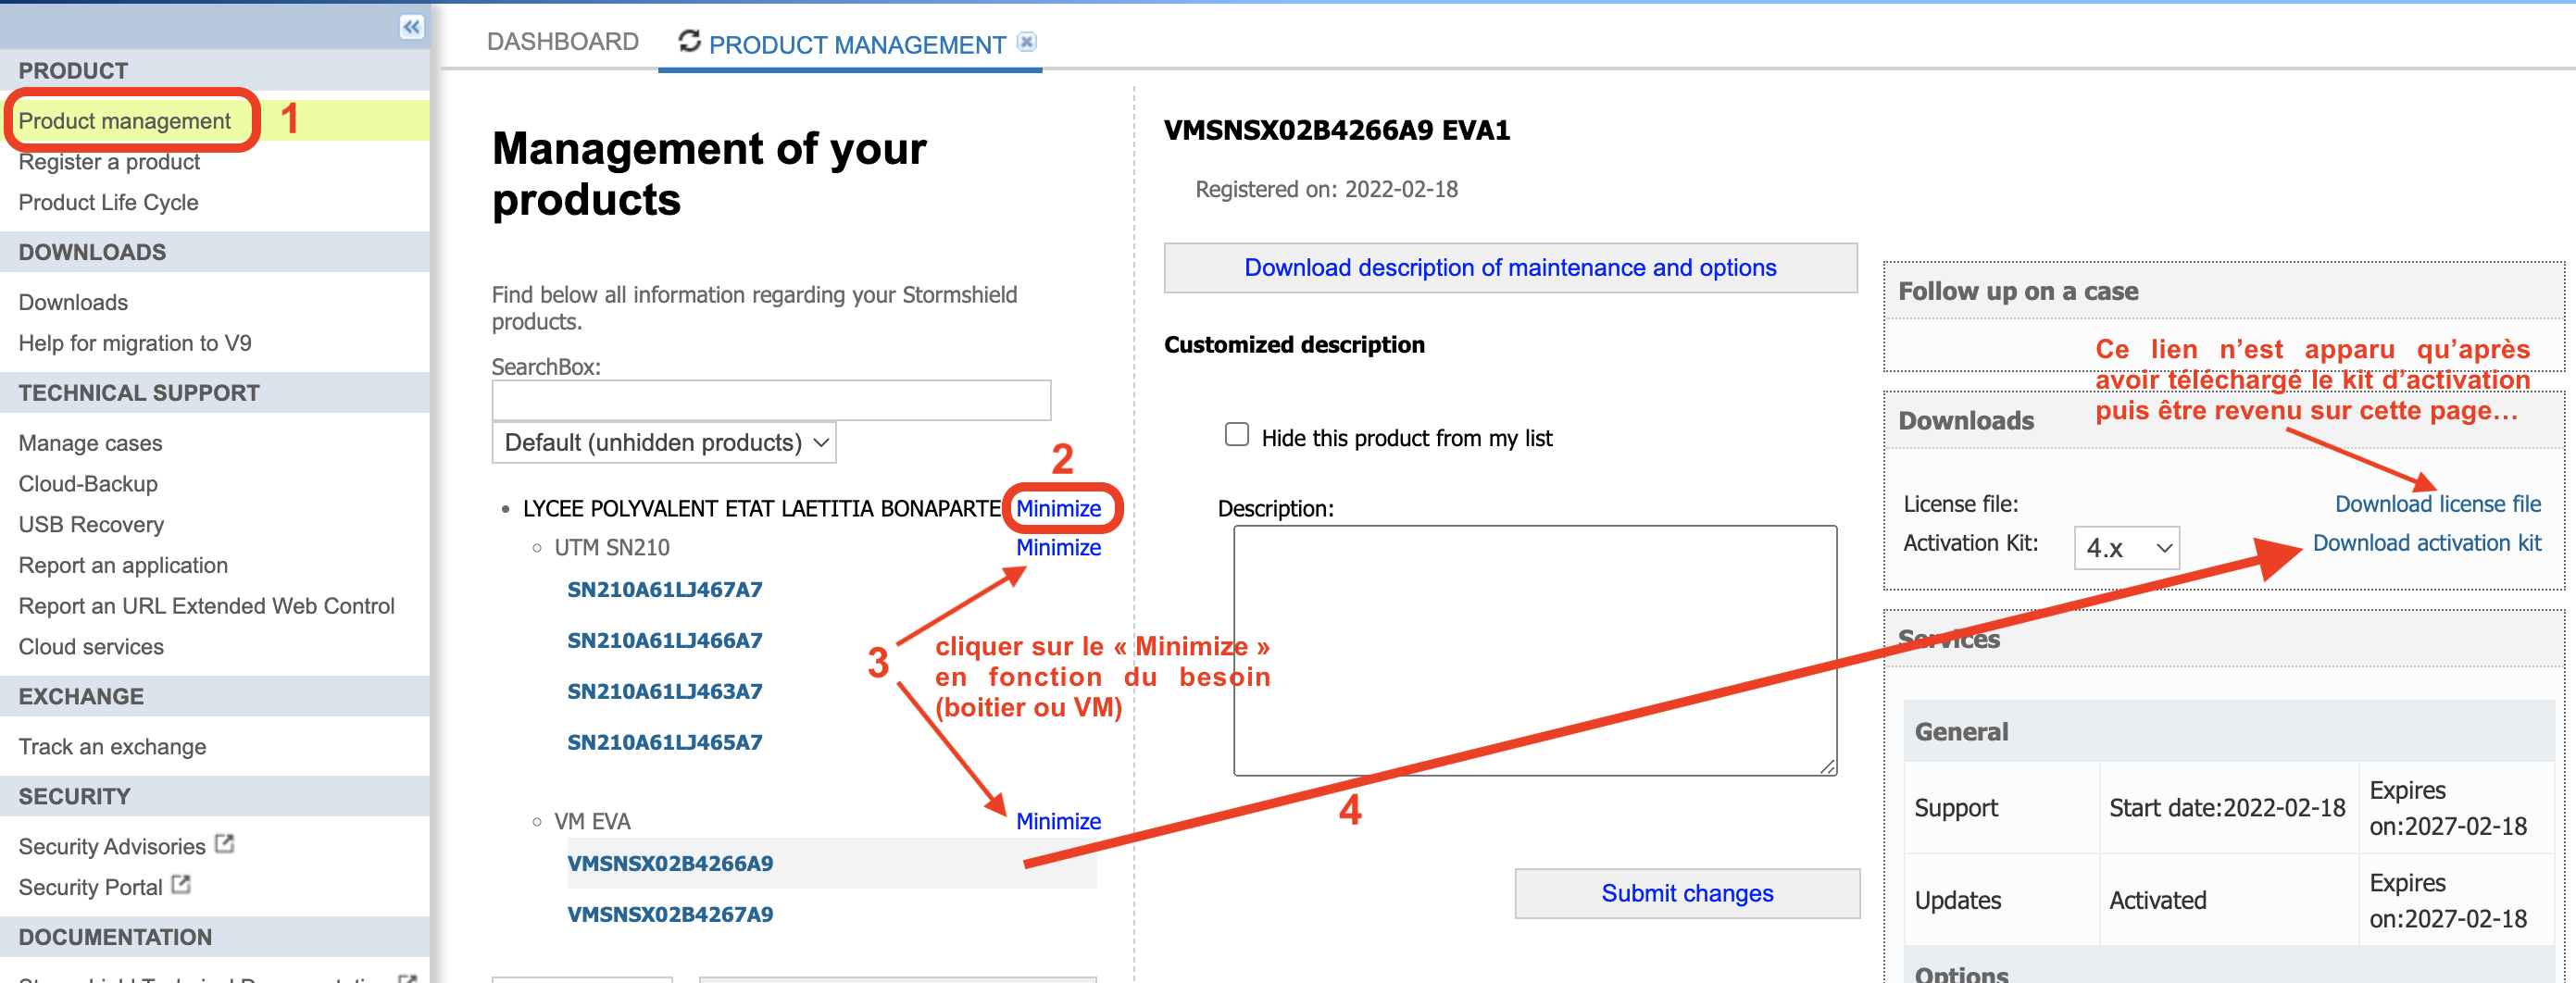This screenshot has width=2576, height=983.
Task: Click inside the SearchBox input field
Action: pyautogui.click(x=771, y=401)
